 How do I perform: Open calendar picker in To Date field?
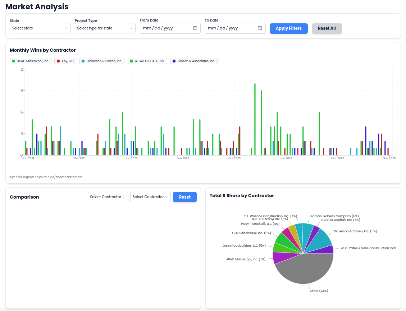[x=260, y=28]
